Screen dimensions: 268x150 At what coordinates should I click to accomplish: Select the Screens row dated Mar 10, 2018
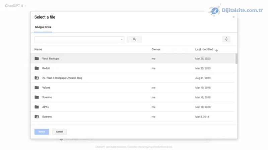point(100,97)
